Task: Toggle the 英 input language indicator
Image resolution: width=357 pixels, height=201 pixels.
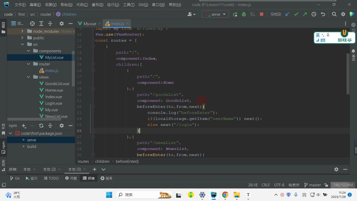Action: 318,35
